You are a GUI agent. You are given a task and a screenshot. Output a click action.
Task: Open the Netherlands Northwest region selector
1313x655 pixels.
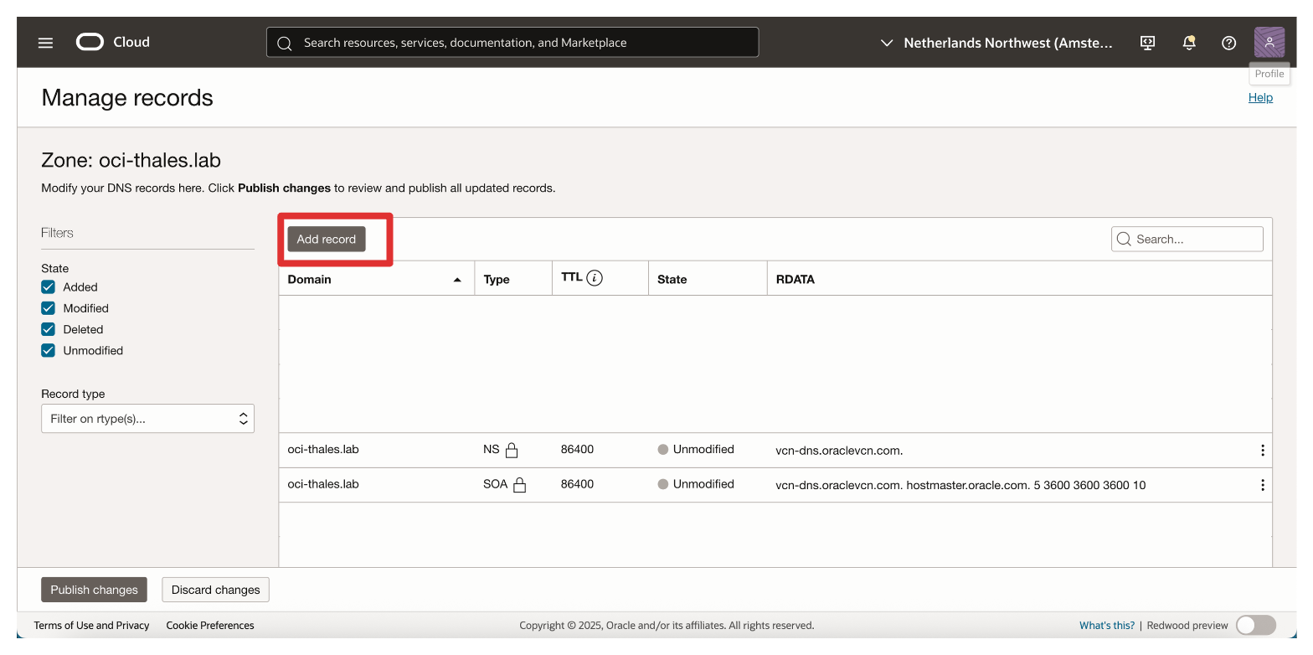point(996,43)
